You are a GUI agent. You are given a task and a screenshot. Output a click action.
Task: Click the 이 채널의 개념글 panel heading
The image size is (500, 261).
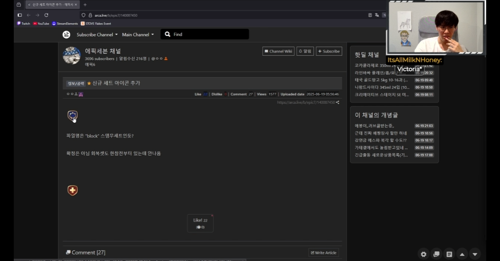[376, 115]
